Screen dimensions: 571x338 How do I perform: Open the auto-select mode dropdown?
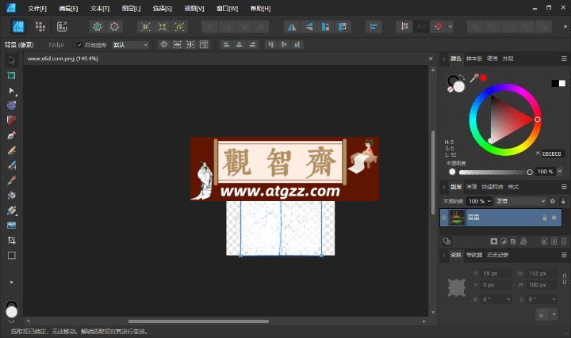click(130, 44)
